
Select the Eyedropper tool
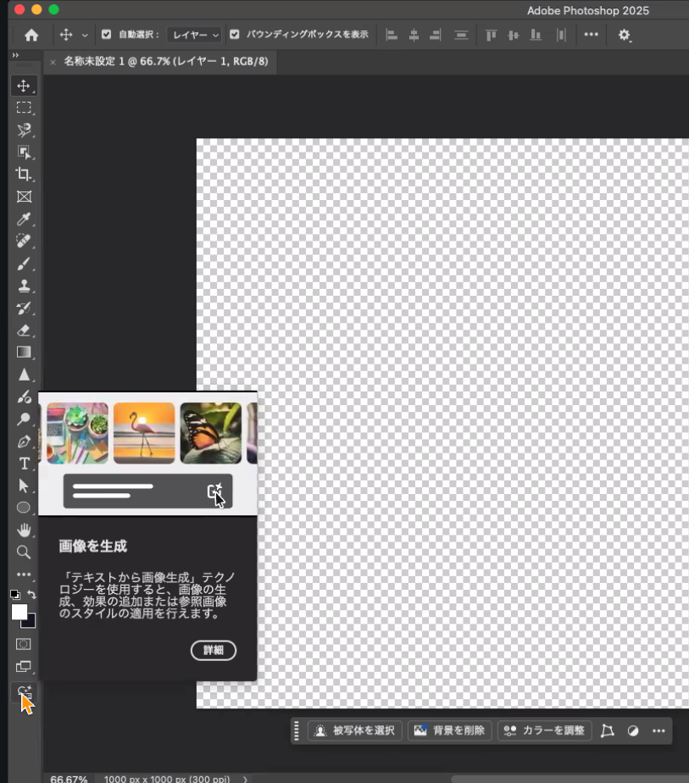24,219
